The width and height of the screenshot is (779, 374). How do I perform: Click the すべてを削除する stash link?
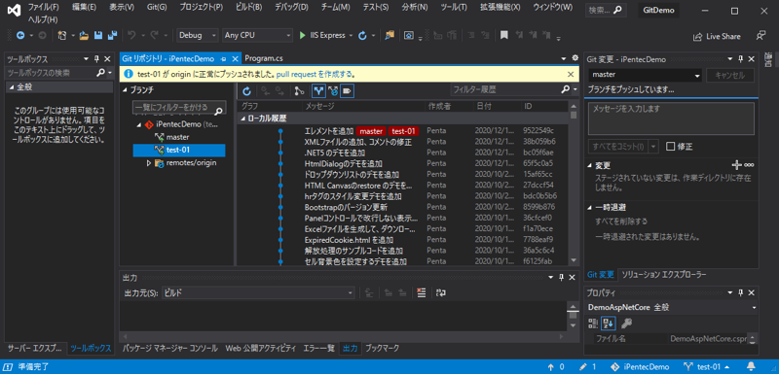(x=621, y=221)
